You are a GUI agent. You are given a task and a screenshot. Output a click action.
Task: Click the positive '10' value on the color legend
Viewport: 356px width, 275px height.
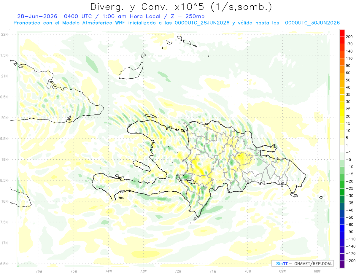click(348, 131)
